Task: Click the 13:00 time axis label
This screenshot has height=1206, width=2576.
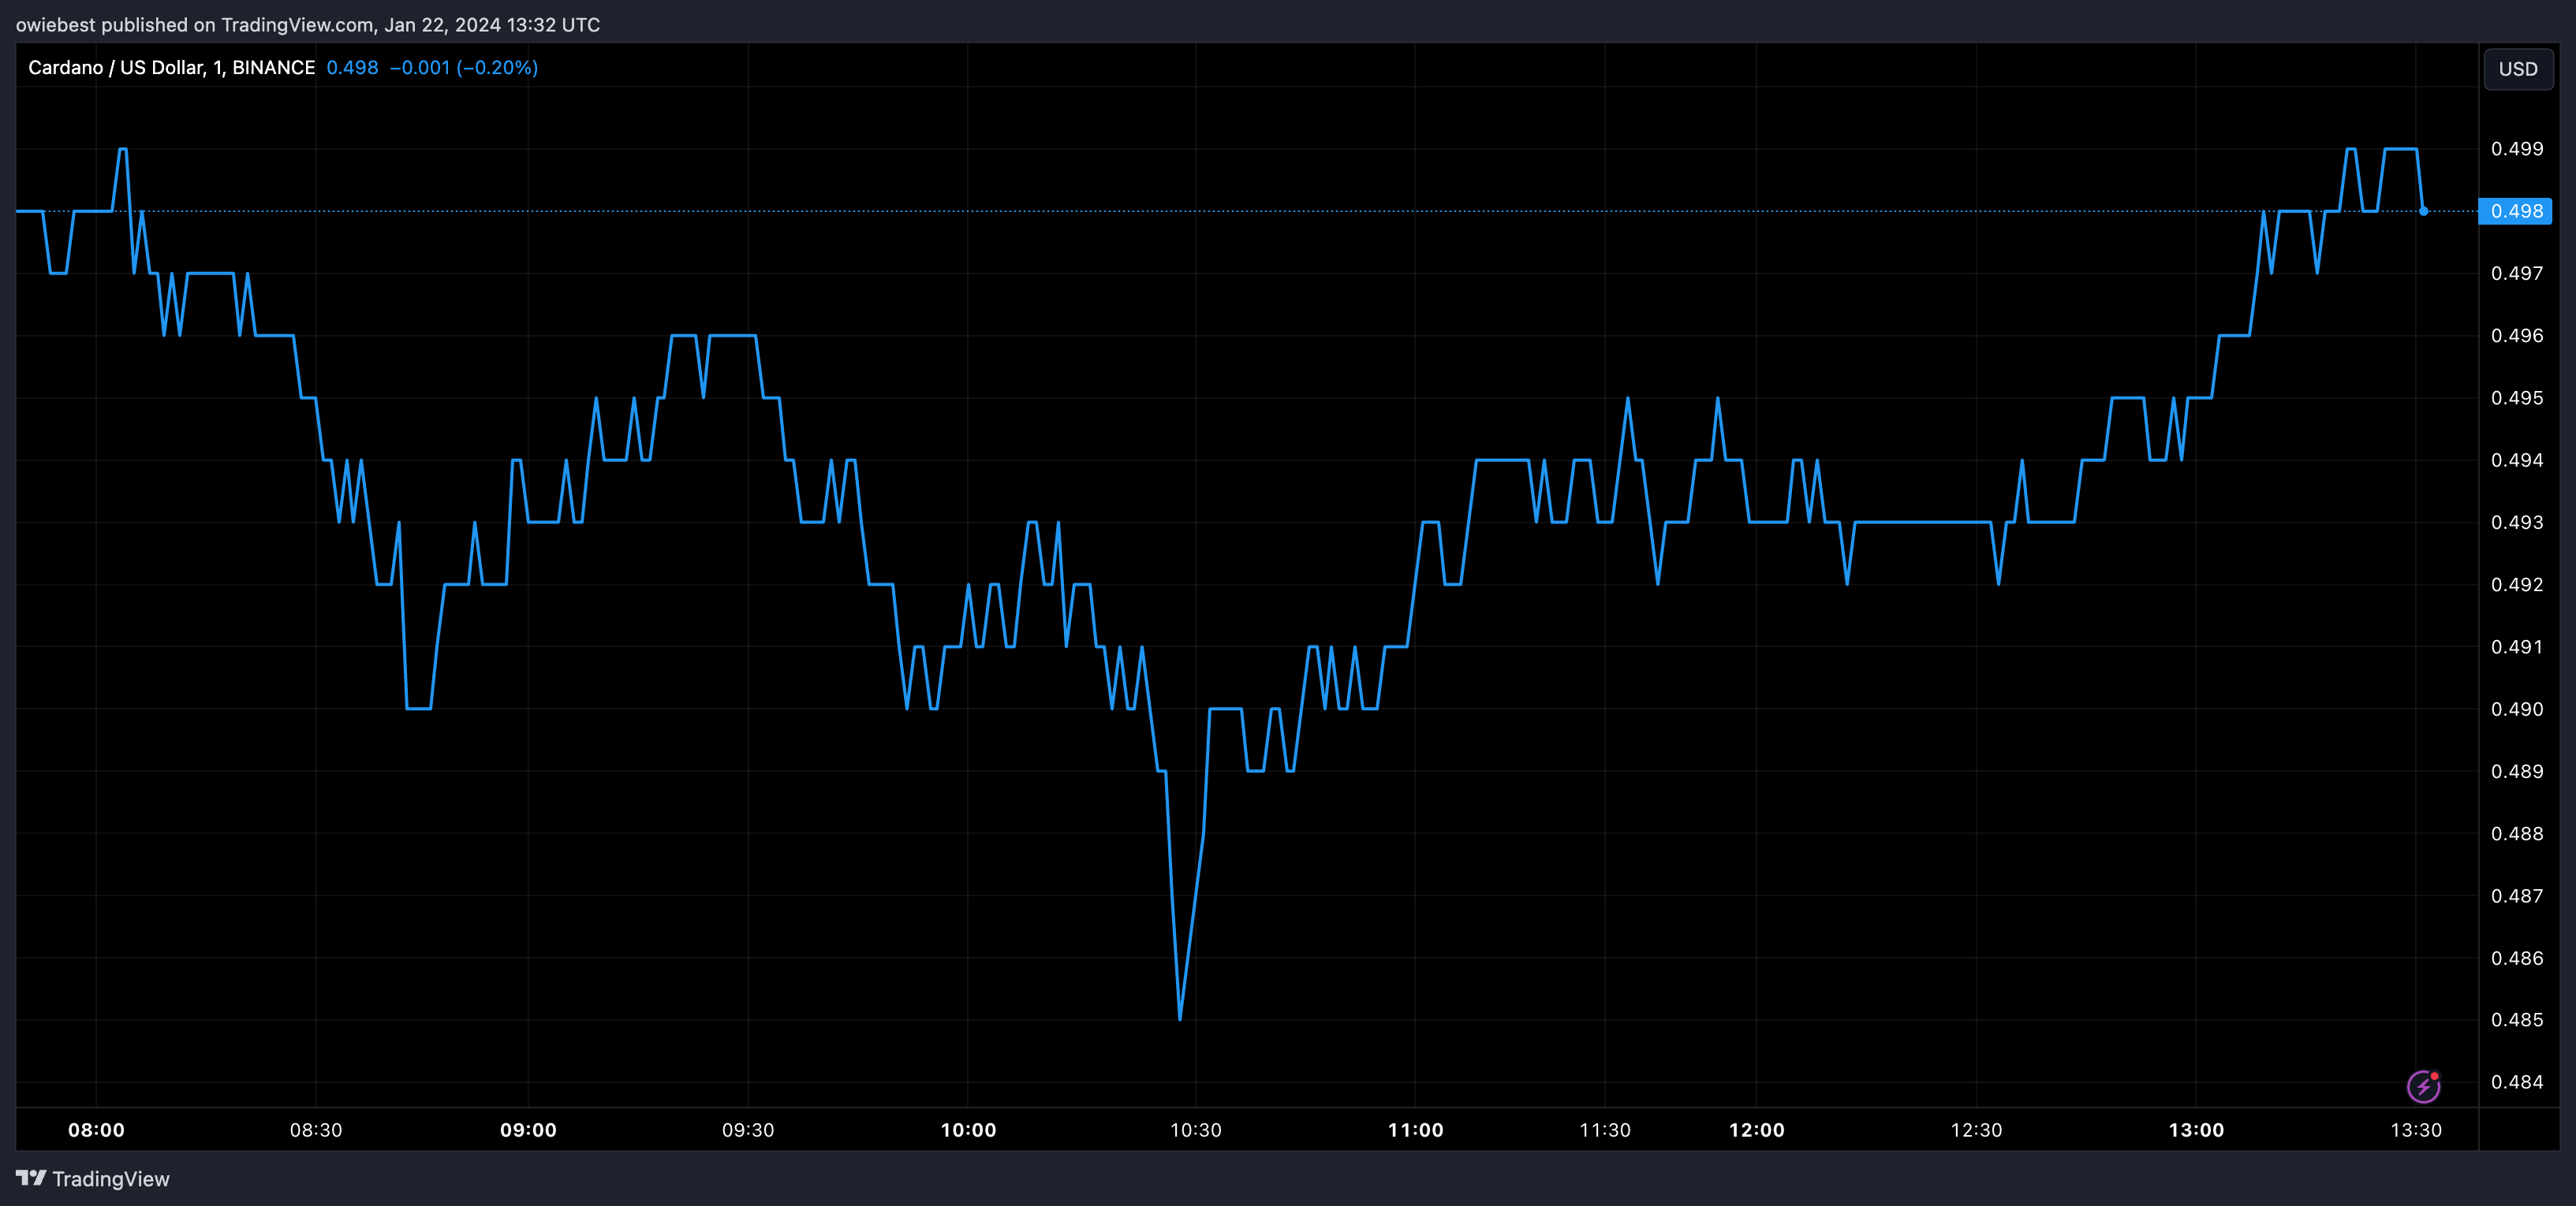Action: pyautogui.click(x=2196, y=1130)
